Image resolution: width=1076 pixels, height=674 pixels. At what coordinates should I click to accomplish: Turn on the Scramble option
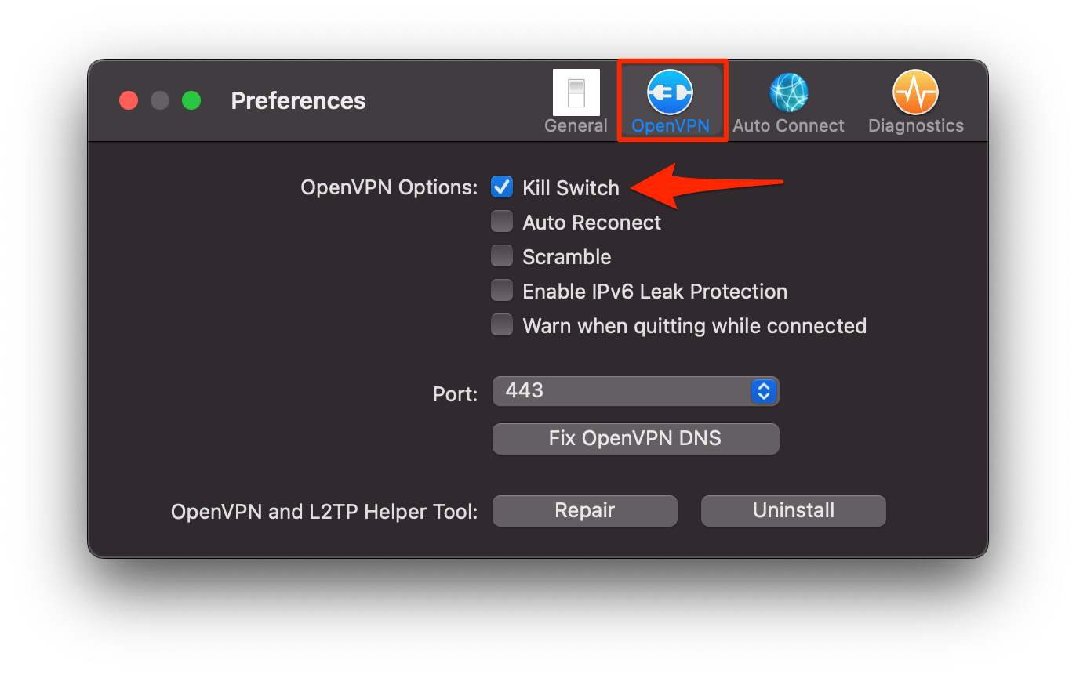[502, 256]
